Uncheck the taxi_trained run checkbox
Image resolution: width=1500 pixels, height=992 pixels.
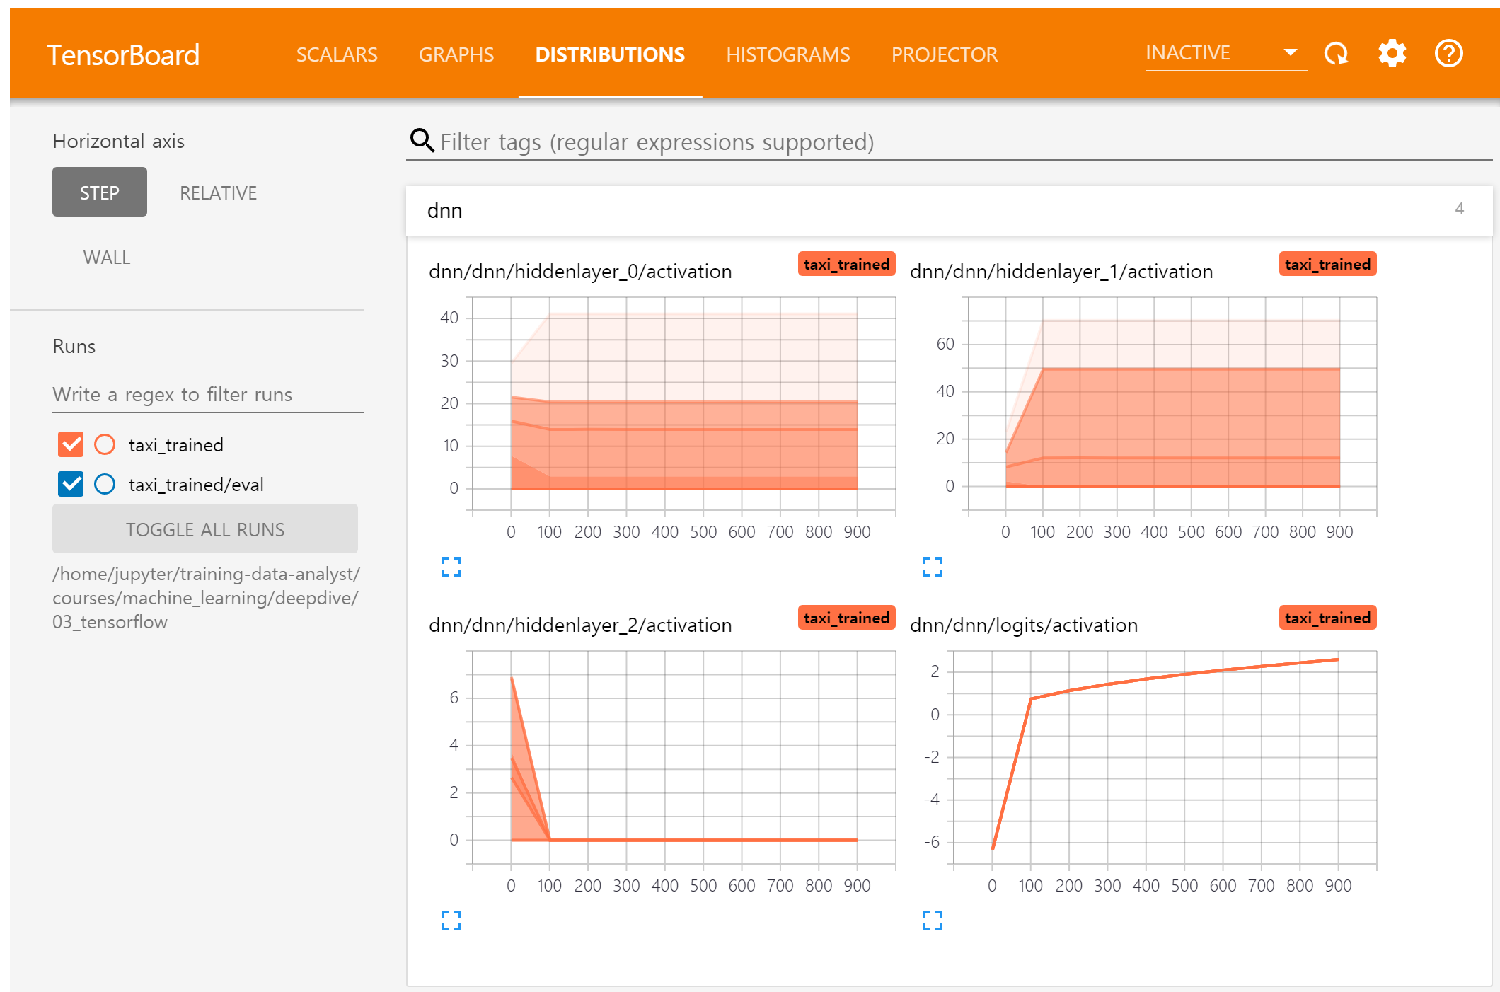coord(71,444)
